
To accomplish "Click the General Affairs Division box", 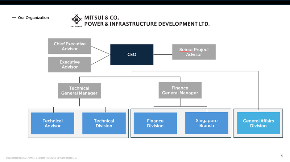I will click(258, 123).
